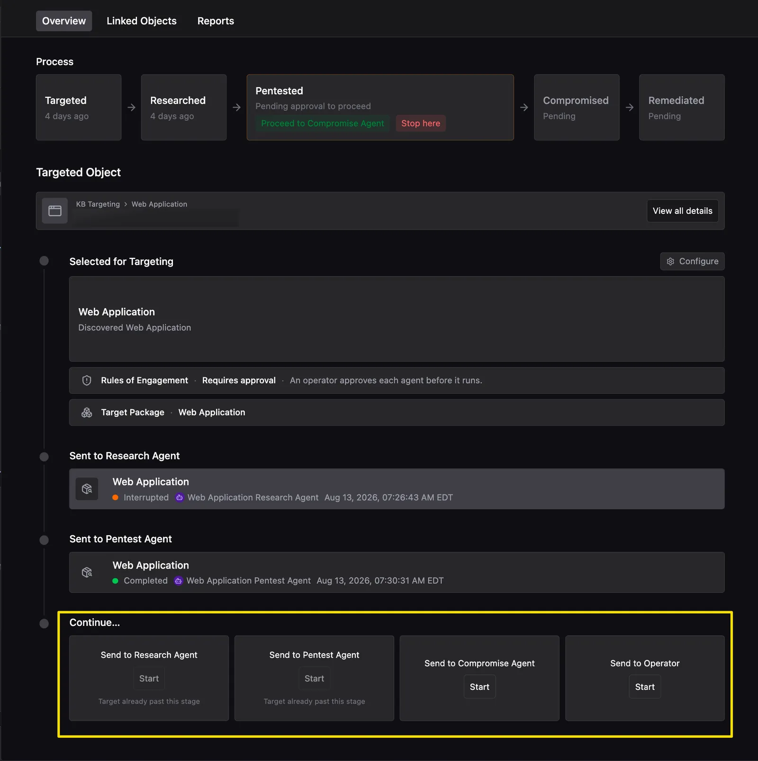This screenshot has width=758, height=761.
Task: Click the Continue timeline dot
Action: (44, 623)
